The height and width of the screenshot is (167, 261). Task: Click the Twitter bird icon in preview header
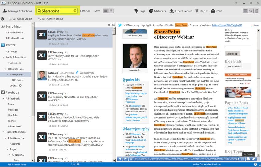120,25
